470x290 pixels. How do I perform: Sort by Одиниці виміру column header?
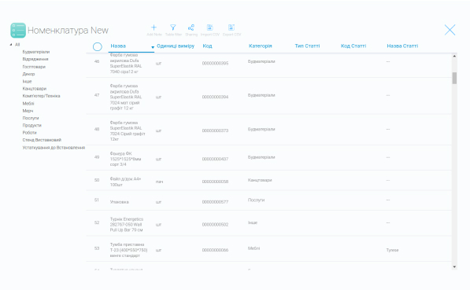[x=176, y=46]
